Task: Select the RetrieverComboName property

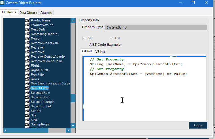Action: [47, 61]
